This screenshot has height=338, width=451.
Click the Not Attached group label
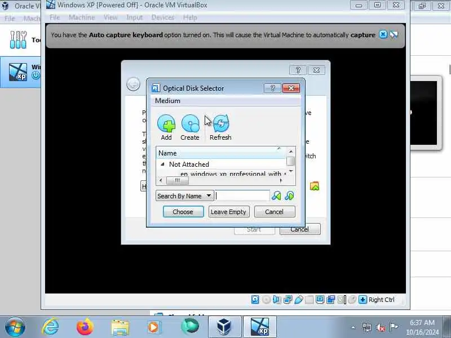[189, 164]
